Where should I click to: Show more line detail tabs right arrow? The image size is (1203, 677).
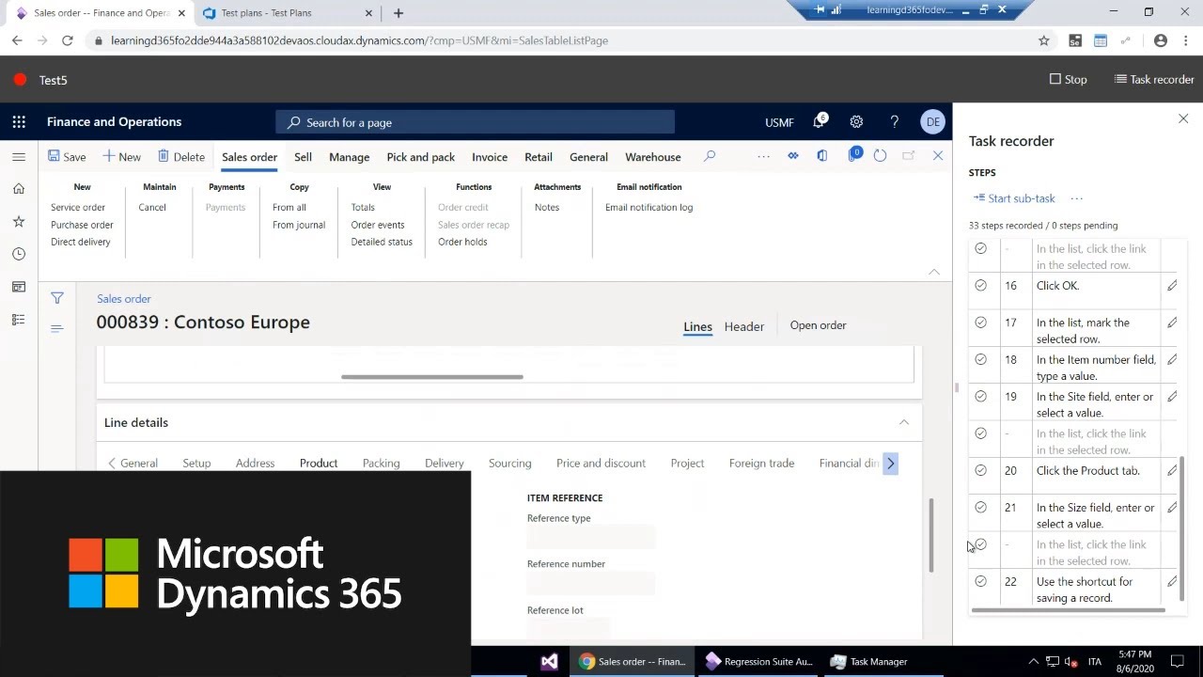[x=890, y=464]
